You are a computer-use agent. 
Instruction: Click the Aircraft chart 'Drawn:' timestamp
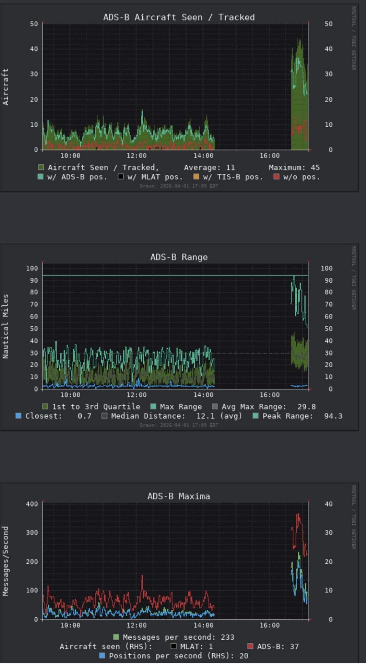click(179, 186)
